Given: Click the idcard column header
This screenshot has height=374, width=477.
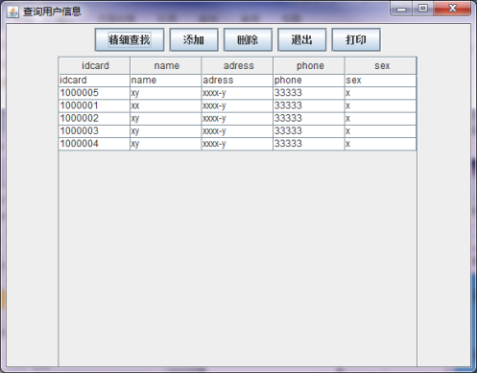Looking at the screenshot, I should click(x=94, y=66).
